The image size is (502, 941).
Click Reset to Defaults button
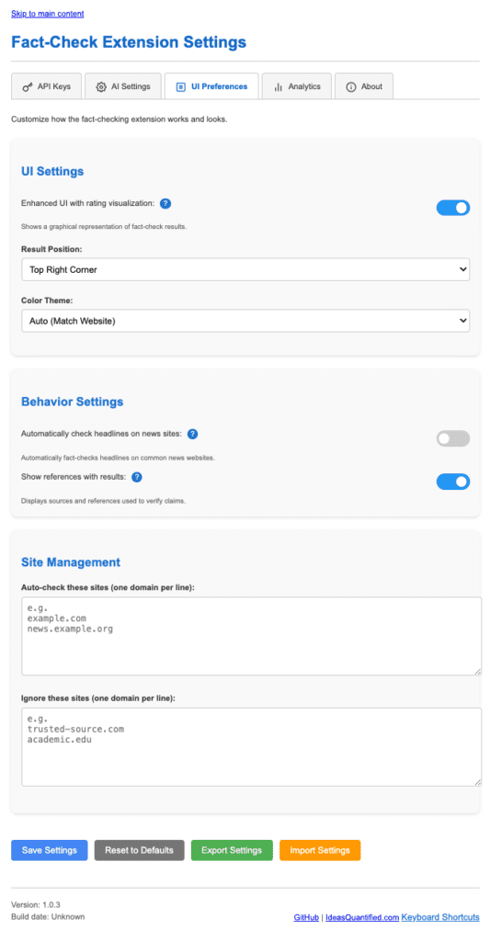coord(140,850)
